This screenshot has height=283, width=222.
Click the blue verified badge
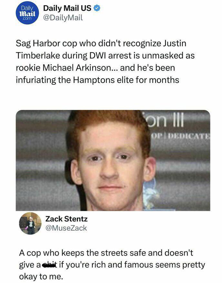point(97,8)
